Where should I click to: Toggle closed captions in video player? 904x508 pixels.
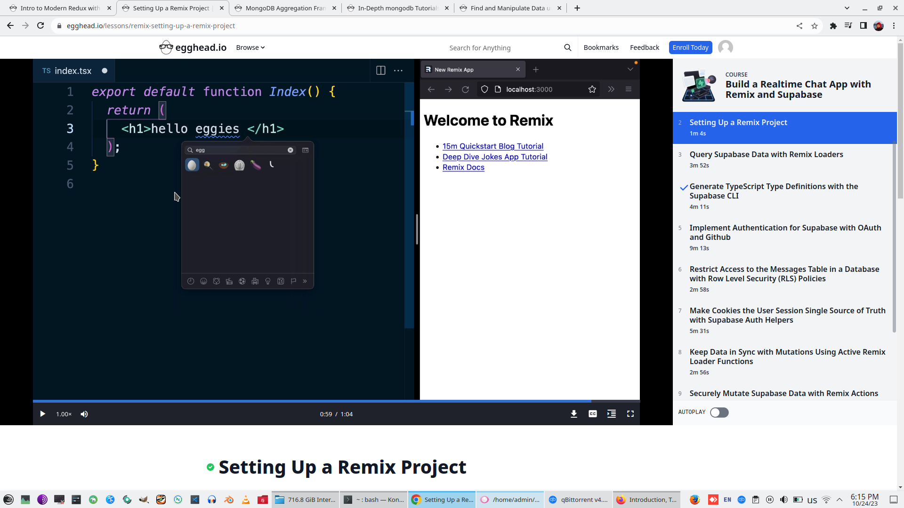tap(592, 414)
